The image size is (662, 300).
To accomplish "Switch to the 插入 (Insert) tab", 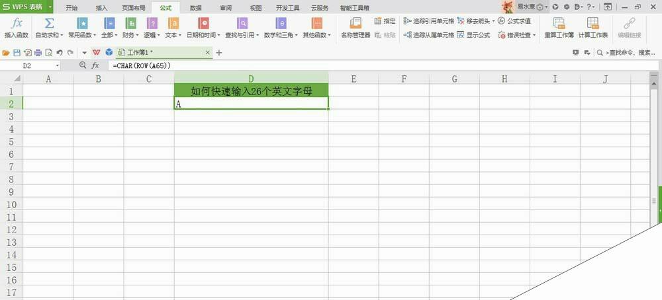I will coord(102,7).
